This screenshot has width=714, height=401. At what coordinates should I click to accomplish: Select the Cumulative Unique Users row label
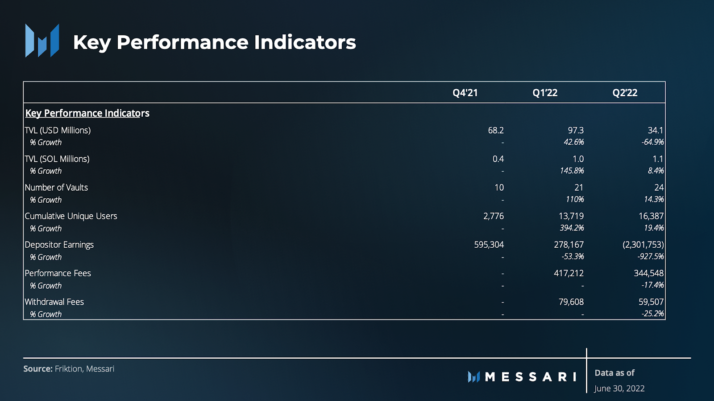click(71, 216)
